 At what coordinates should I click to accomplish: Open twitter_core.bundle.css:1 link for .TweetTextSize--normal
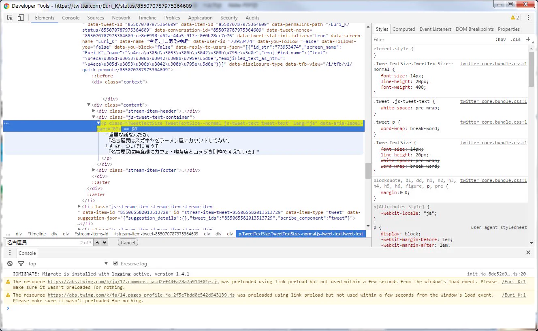[x=493, y=64]
